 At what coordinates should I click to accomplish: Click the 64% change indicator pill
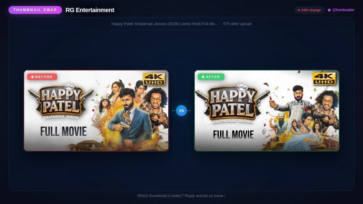point(309,10)
